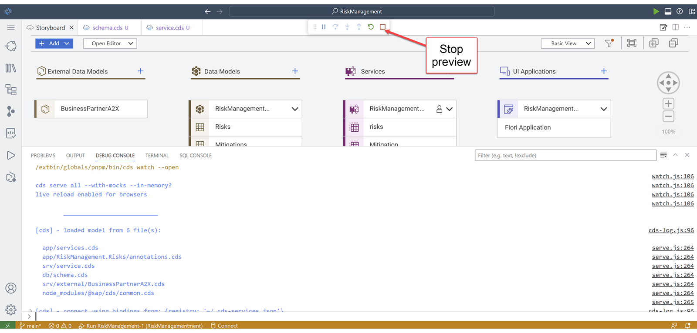Switch to the DEBUG CONSOLE tab

[115, 156]
